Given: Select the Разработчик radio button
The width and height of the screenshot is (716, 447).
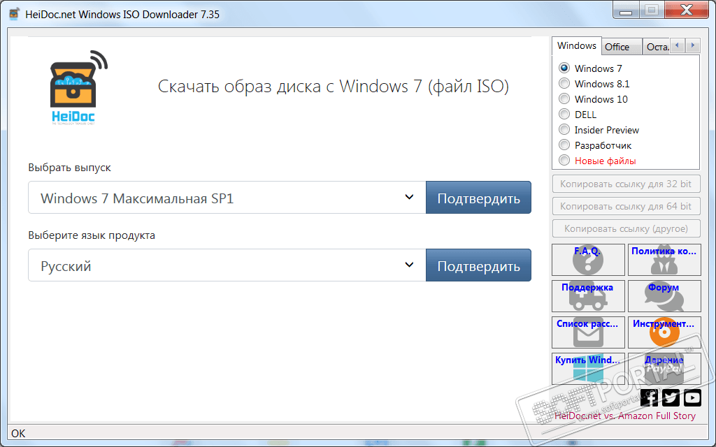Looking at the screenshot, I should coord(564,145).
